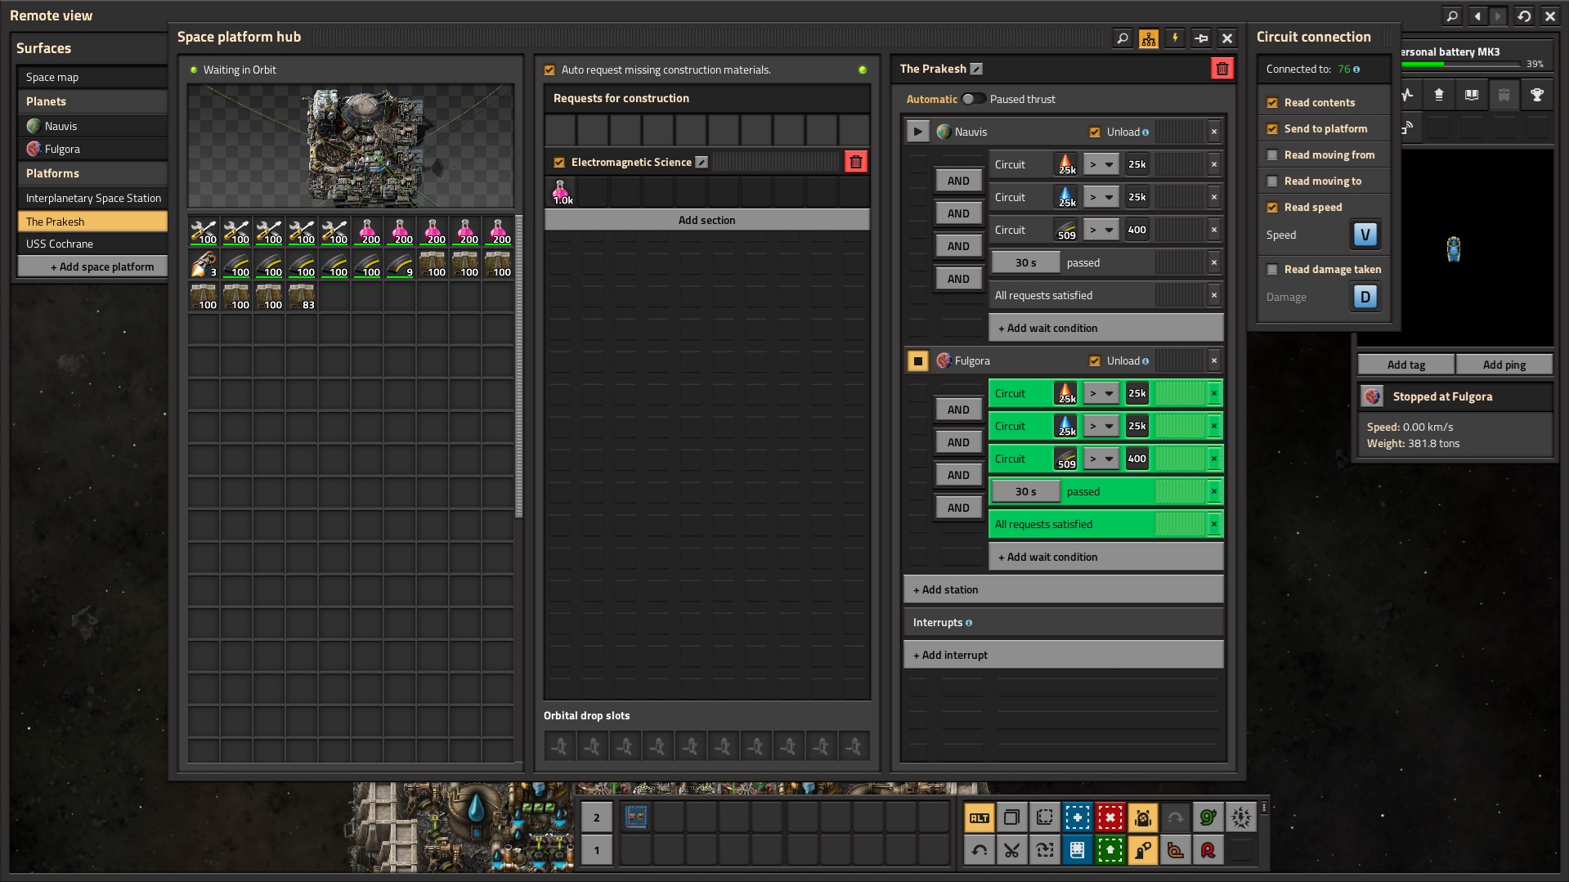
Task: Click Add space platform button
Action: click(x=92, y=266)
